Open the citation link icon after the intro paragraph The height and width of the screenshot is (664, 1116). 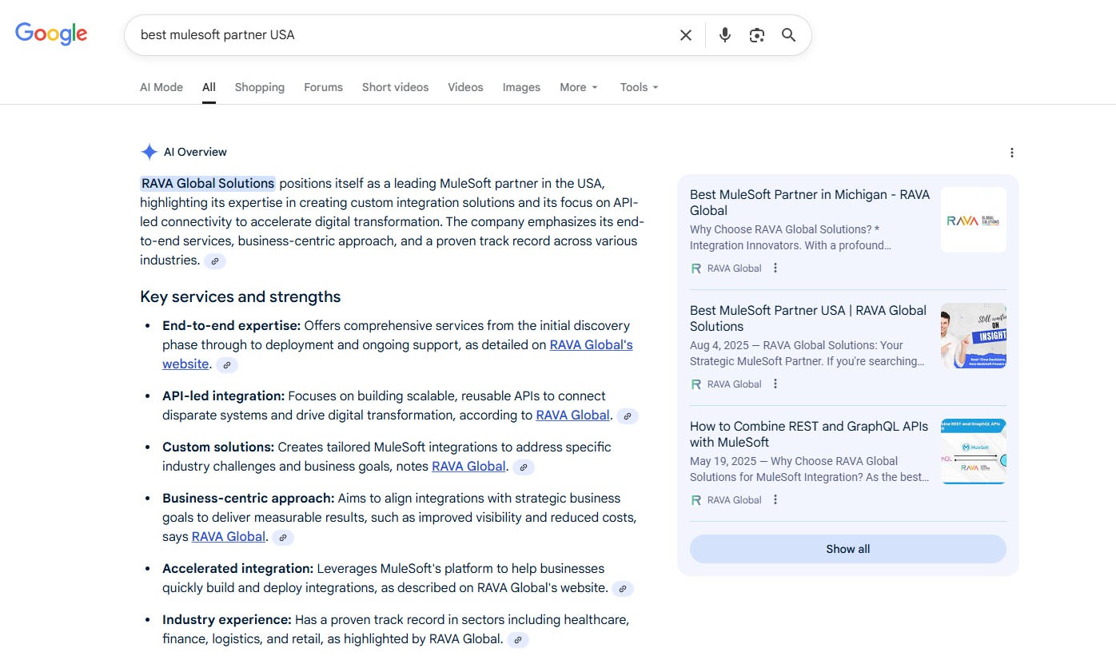pyautogui.click(x=214, y=260)
